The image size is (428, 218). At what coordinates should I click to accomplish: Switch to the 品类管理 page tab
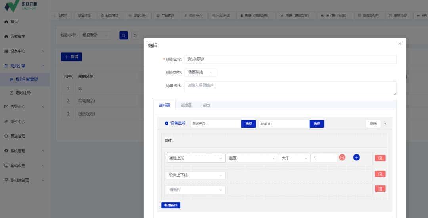click(110, 15)
